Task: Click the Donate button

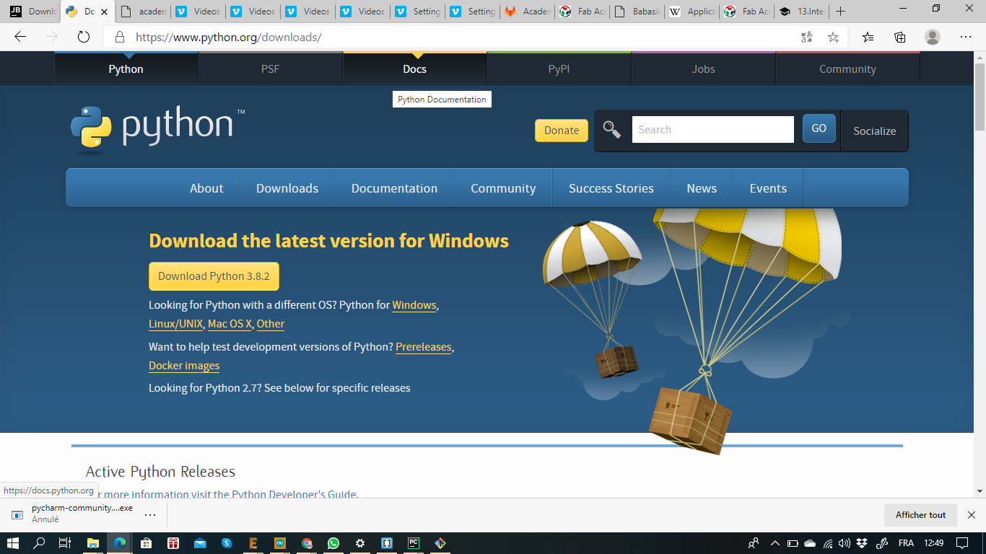Action: (x=562, y=131)
